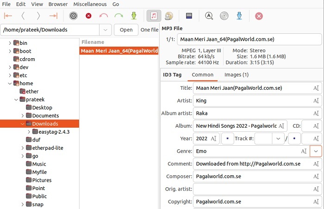This screenshot has width=324, height=209.
Task: Open the scan files gear tool
Action: tap(73, 16)
